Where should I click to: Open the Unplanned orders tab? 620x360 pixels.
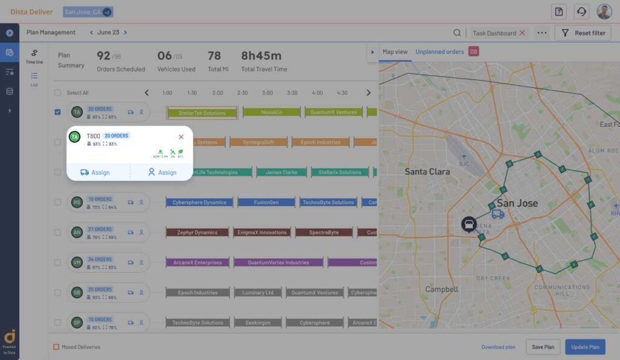click(x=440, y=52)
